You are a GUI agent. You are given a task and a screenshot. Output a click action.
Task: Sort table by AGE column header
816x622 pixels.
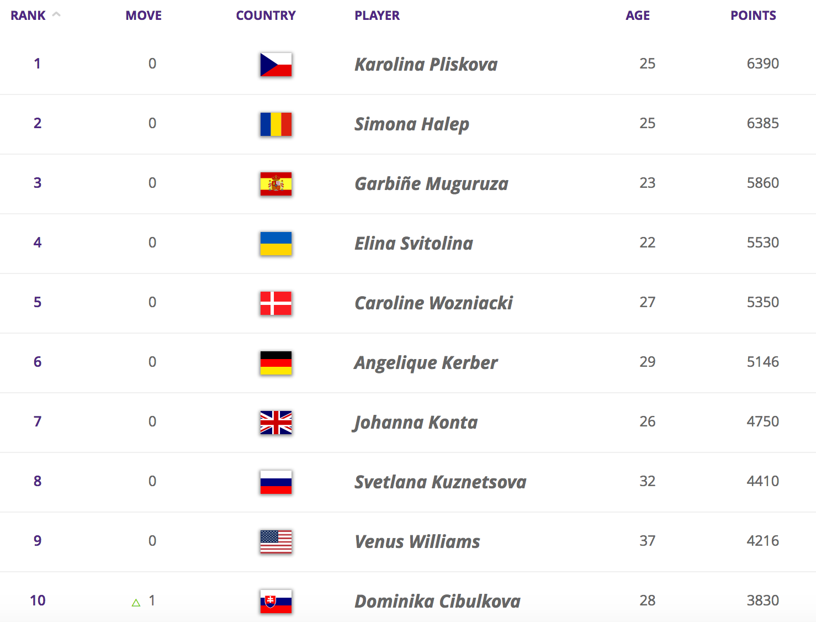click(638, 15)
